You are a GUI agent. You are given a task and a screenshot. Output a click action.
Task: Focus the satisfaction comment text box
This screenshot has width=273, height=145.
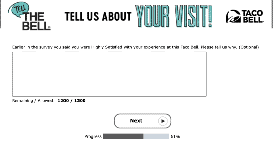[x=109, y=74]
